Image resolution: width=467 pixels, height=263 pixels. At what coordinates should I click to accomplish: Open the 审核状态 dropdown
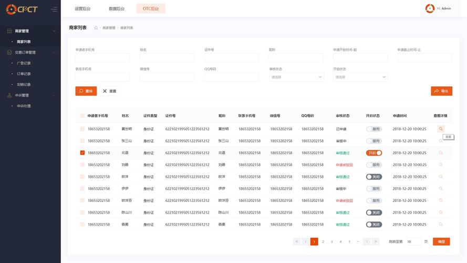click(296, 77)
